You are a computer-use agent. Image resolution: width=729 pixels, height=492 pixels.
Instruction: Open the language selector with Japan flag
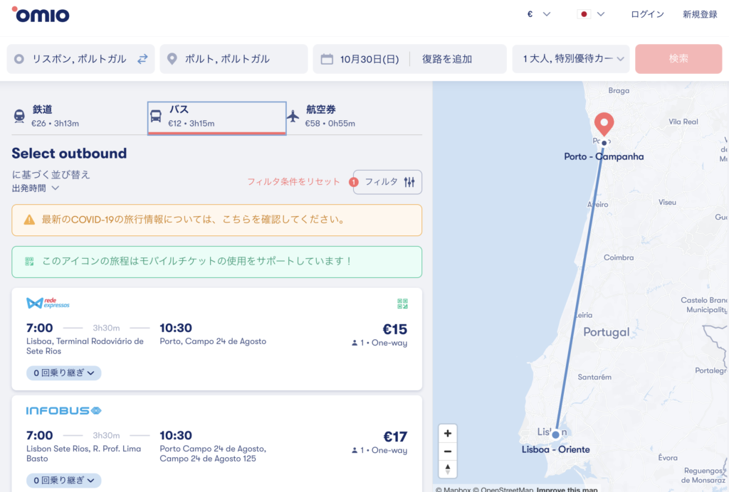pos(591,14)
